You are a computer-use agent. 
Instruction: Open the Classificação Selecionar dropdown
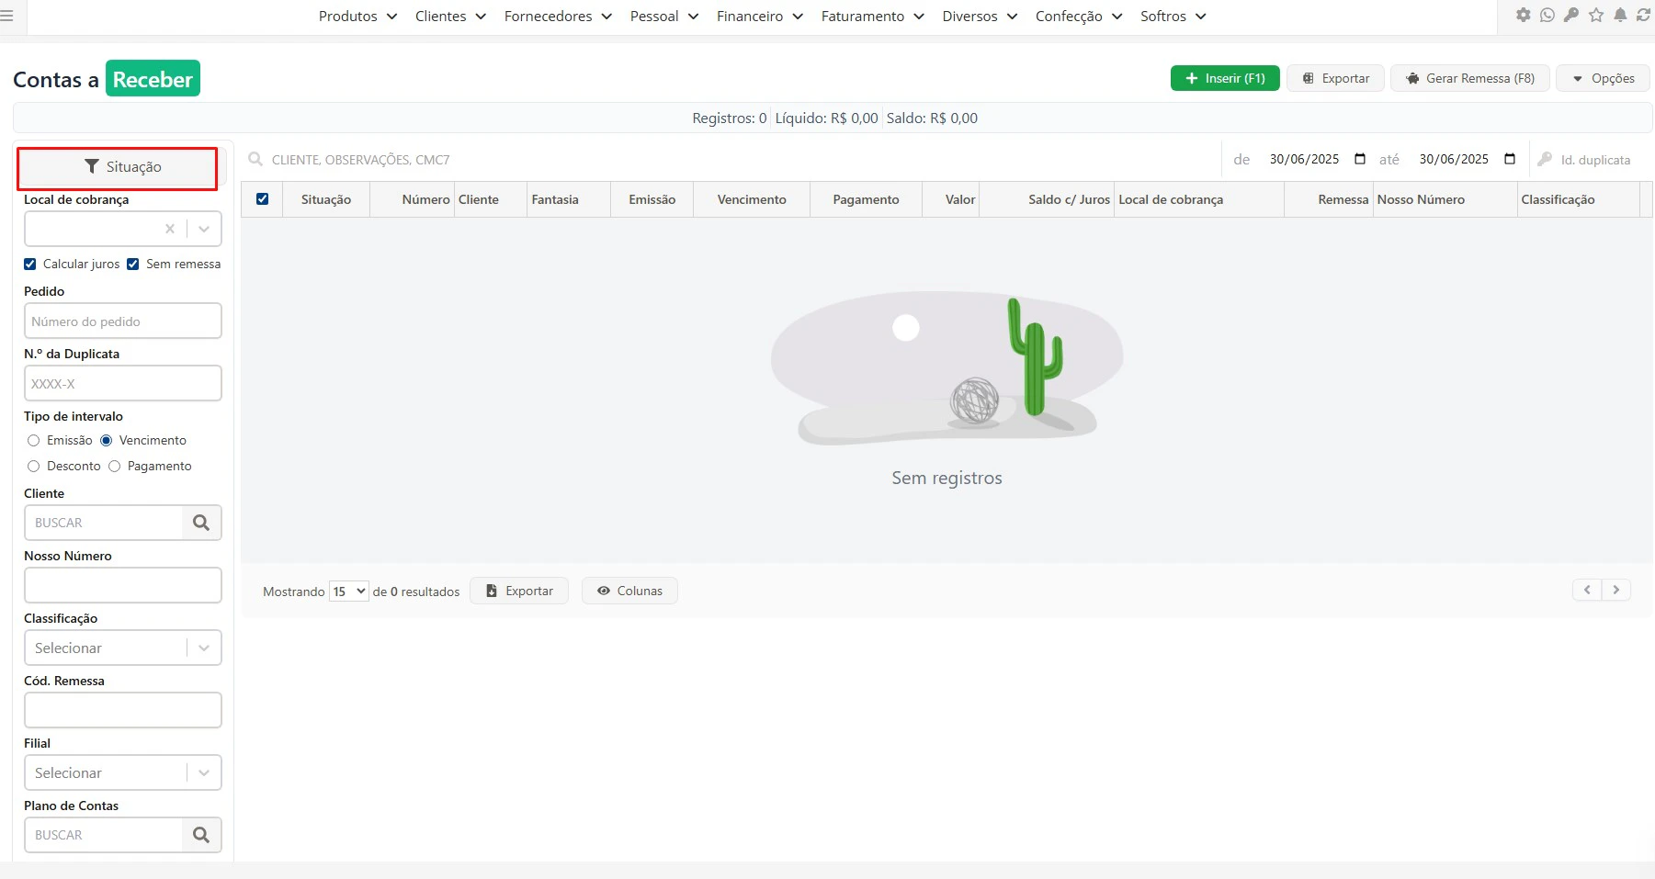(203, 648)
